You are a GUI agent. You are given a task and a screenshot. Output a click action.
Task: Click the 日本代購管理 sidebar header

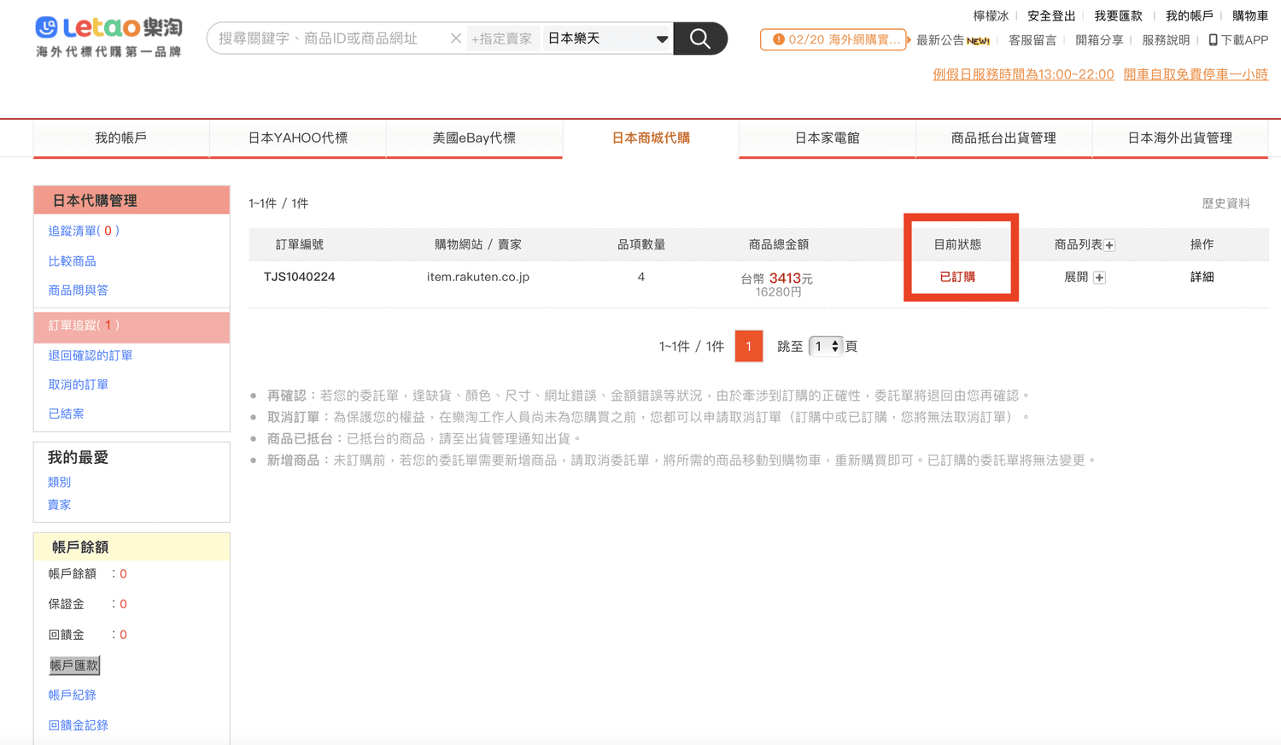pos(132,200)
